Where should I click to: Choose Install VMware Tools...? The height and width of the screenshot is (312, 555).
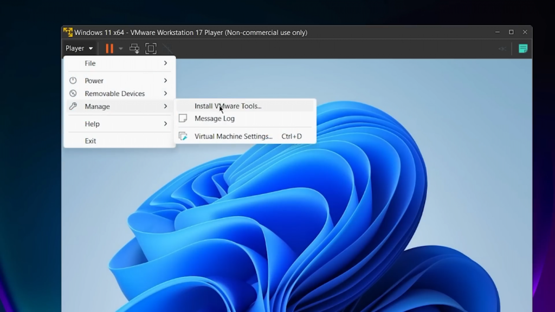pyautogui.click(x=244, y=106)
